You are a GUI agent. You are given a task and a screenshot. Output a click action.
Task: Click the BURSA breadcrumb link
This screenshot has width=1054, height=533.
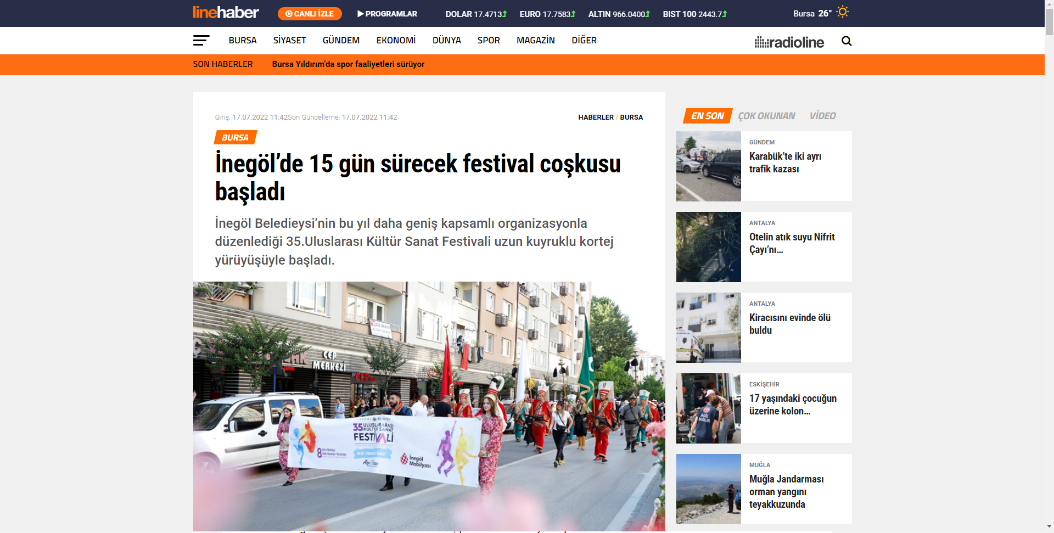(x=631, y=117)
